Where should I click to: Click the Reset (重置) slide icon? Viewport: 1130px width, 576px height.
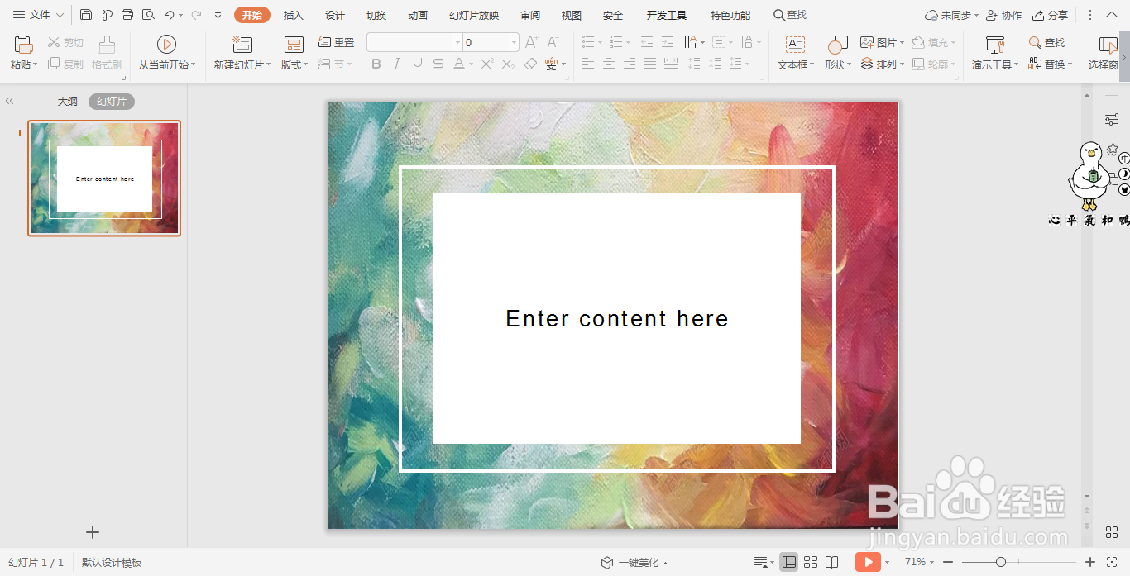point(325,42)
